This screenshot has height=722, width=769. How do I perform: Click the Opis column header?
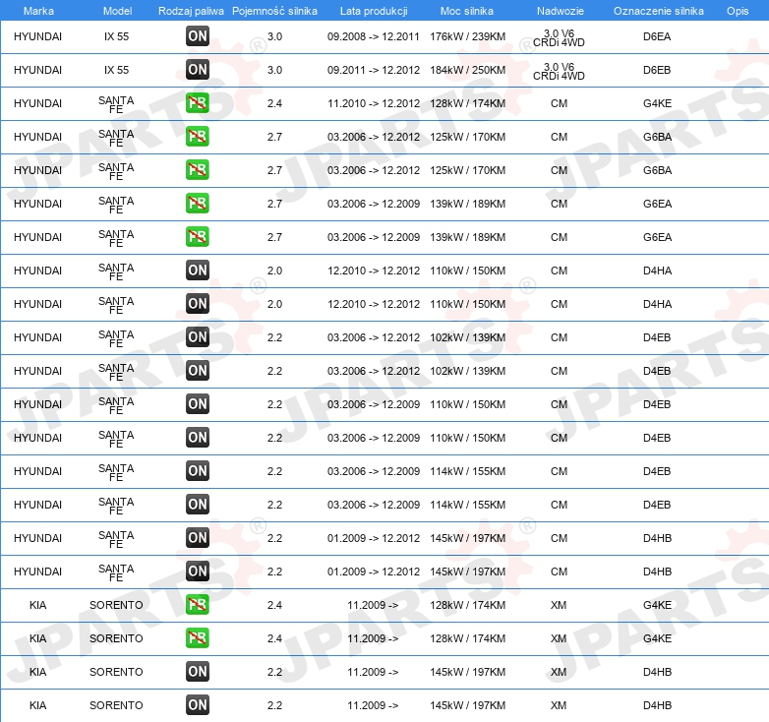(738, 11)
